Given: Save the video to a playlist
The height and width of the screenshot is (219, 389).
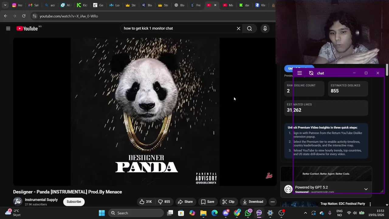Looking at the screenshot, I should tap(208, 202).
